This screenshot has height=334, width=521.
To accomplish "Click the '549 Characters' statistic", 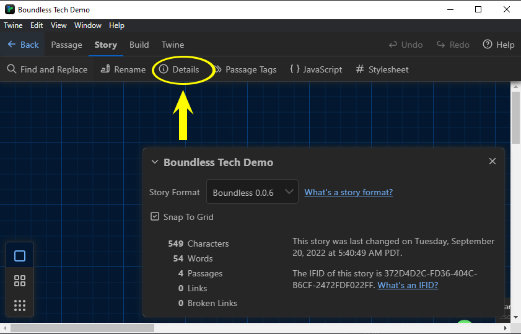I will pos(198,244).
